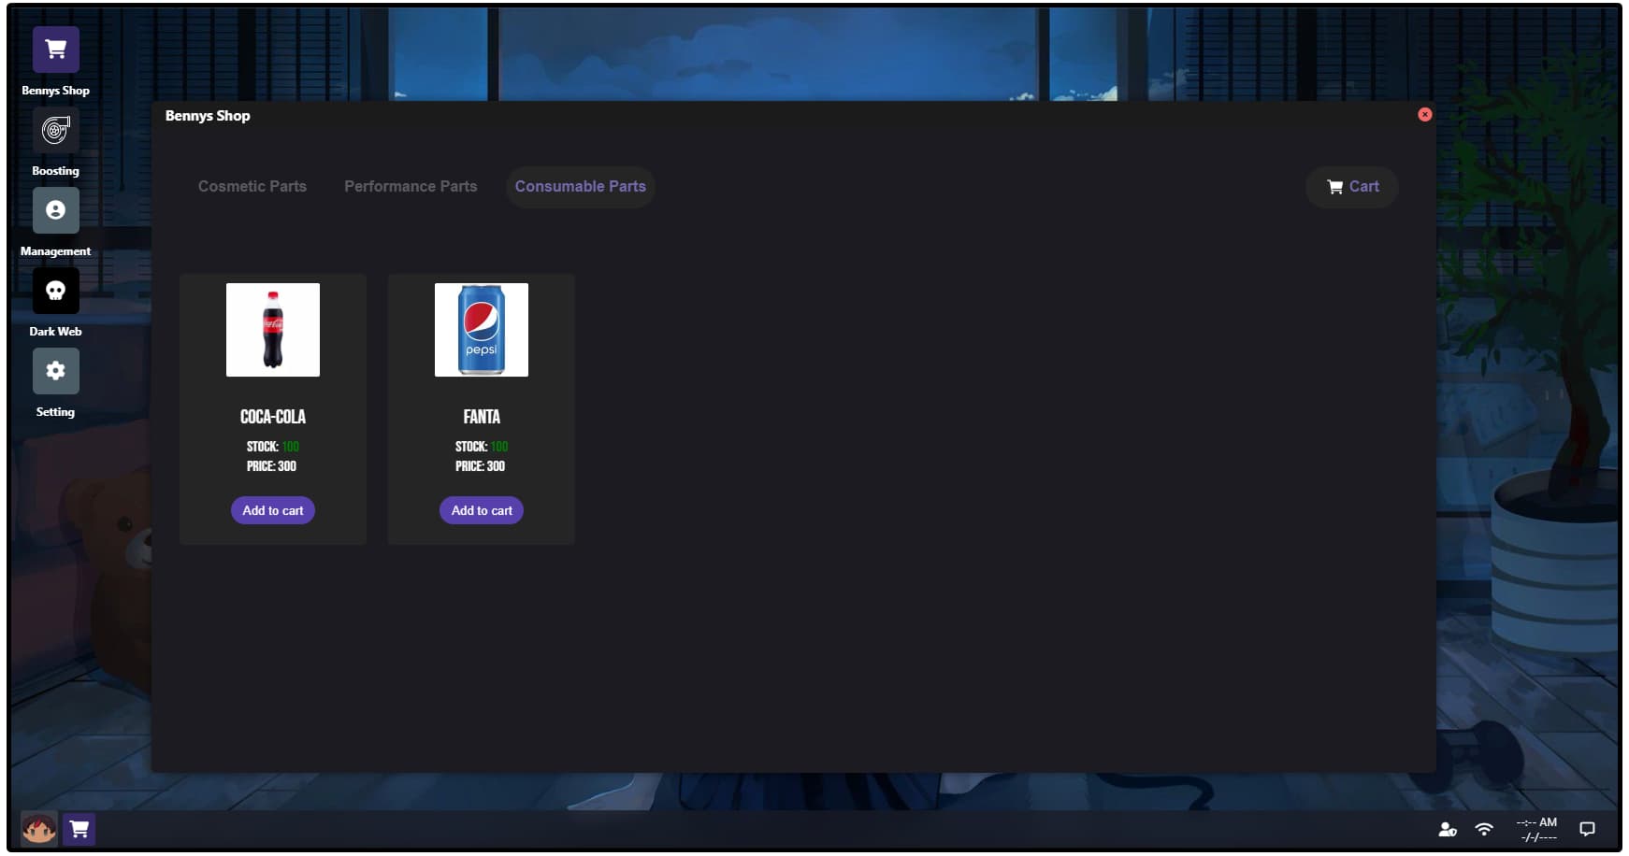1629x856 pixels.
Task: Click the FANTA product name
Action: (x=482, y=417)
